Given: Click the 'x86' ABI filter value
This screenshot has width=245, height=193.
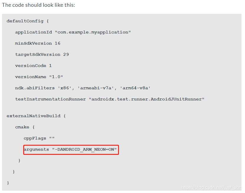Looking at the screenshot, I should click(x=65, y=88).
